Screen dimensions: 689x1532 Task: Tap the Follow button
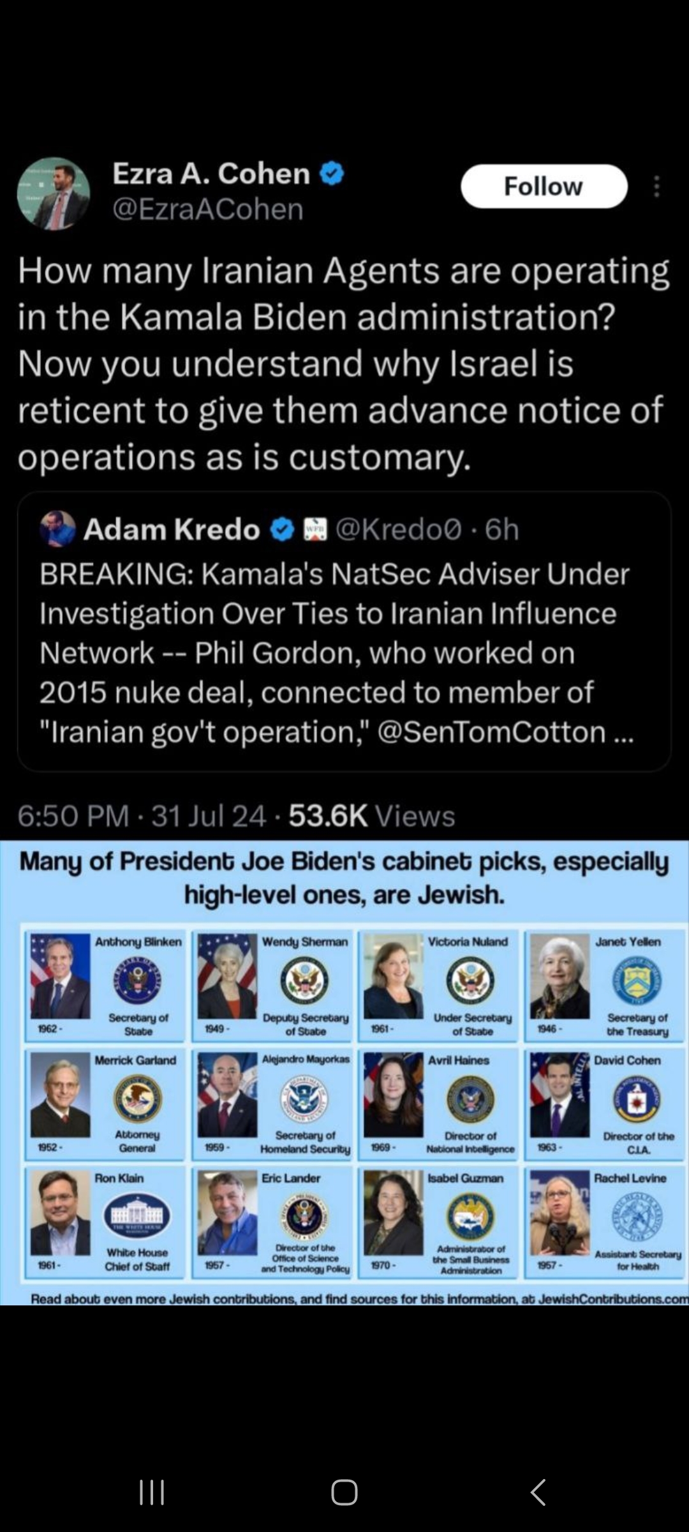[544, 186]
